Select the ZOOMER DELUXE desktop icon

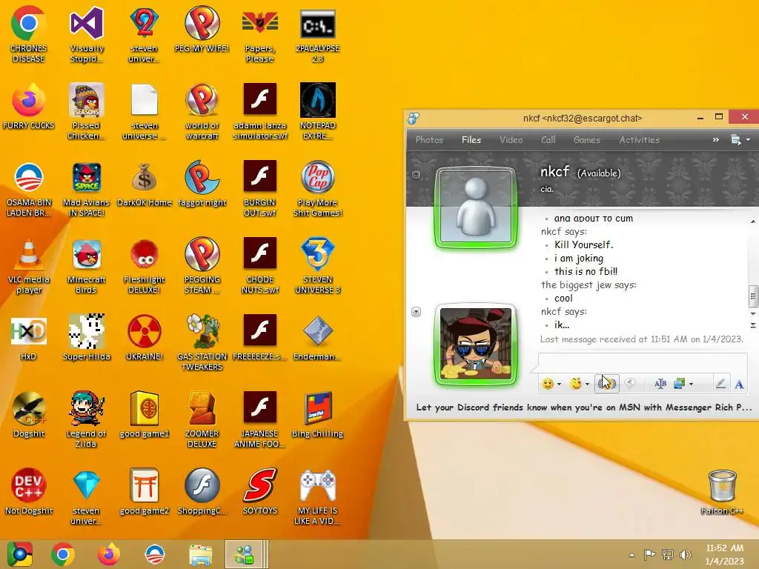(202, 419)
